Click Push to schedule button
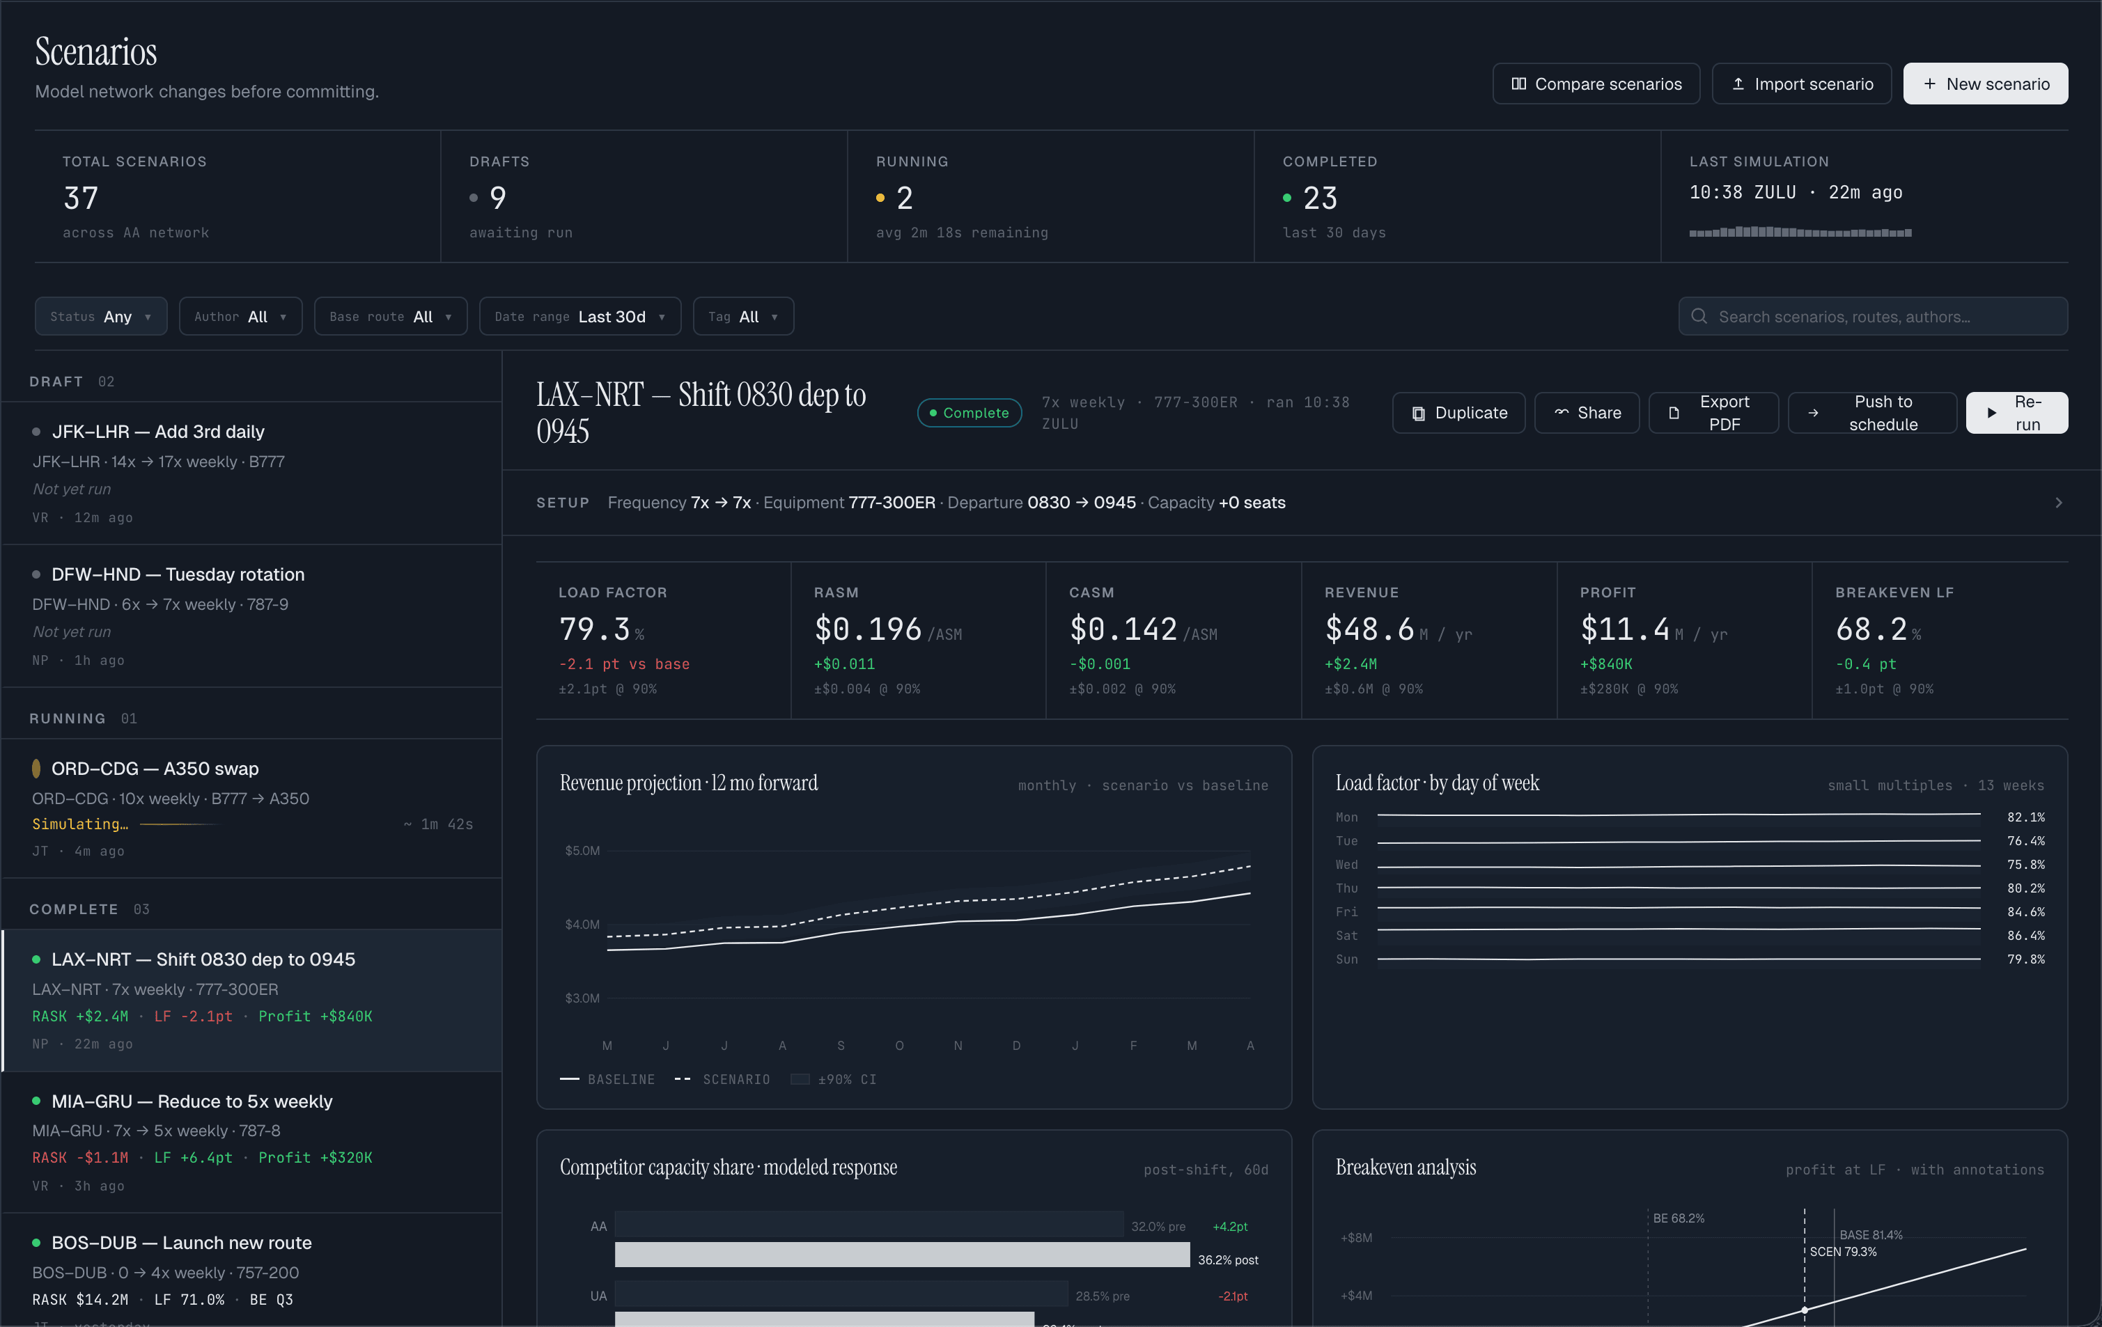This screenshot has height=1327, width=2102. [1872, 413]
